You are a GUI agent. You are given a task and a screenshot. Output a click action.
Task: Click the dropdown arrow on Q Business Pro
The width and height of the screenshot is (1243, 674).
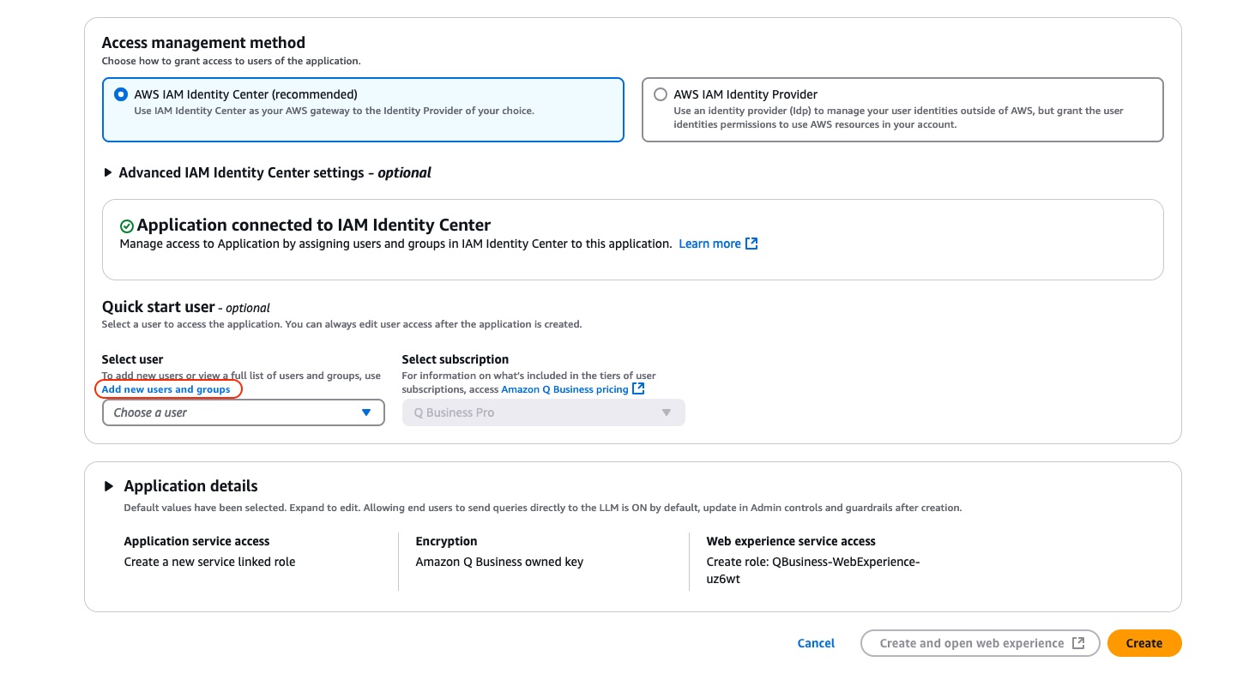pos(667,412)
